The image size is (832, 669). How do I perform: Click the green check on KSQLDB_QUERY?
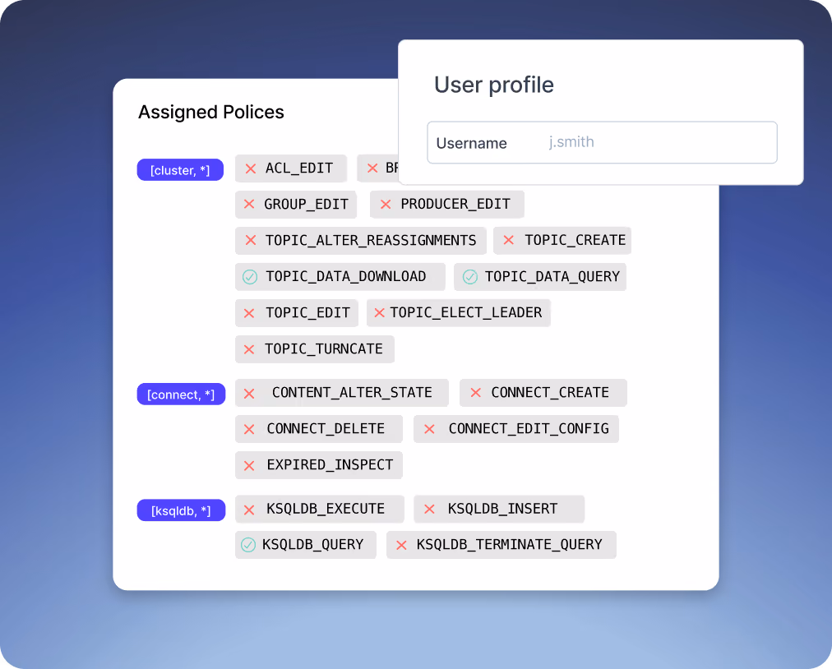point(248,545)
